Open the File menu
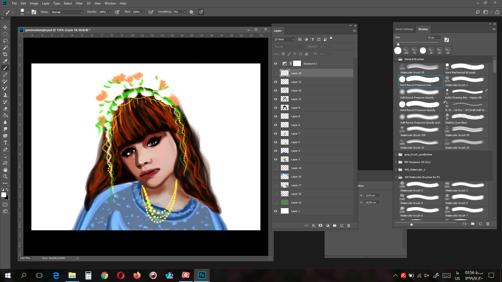This screenshot has height=282, width=502. point(14,3)
